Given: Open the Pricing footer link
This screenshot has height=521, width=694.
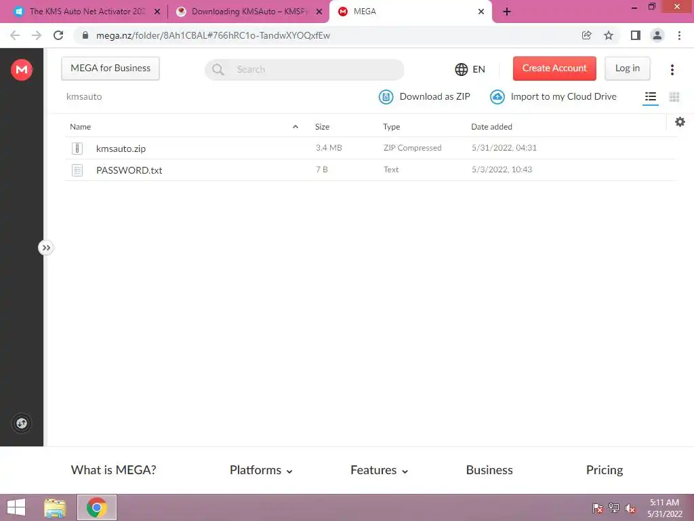Looking at the screenshot, I should (604, 470).
